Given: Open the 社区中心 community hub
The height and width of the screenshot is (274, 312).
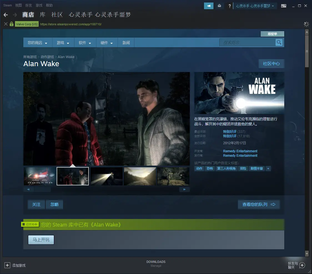Looking at the screenshot, I should coord(271,64).
